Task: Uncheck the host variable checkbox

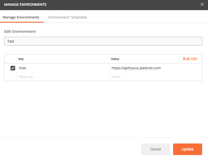Action: [13, 68]
